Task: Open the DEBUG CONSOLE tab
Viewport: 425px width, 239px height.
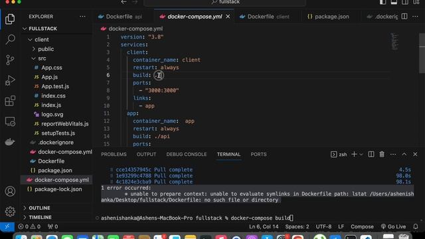Action: click(187, 154)
